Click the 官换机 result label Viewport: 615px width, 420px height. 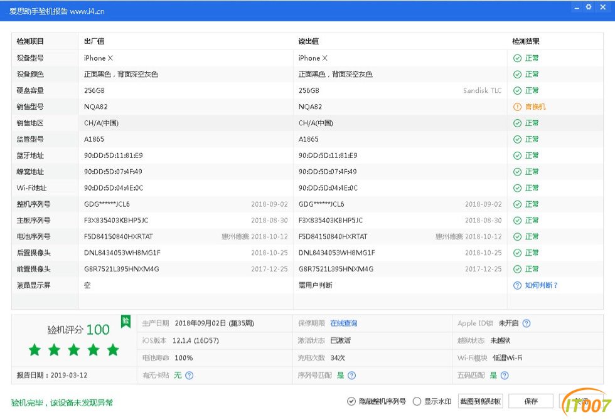click(x=535, y=107)
